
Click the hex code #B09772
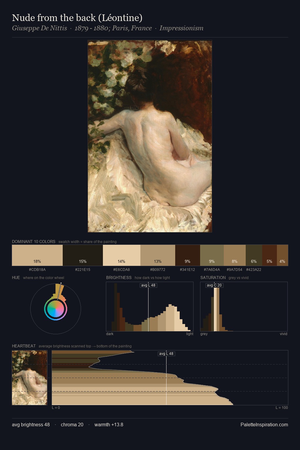click(158, 270)
